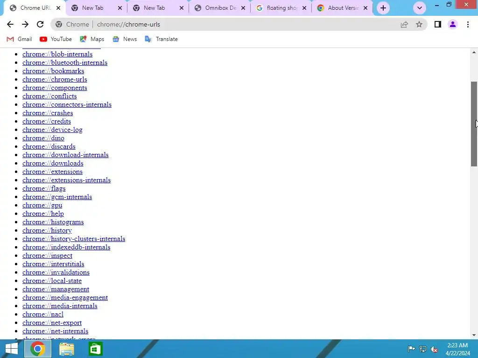Viewport: 478px width, 358px height.
Task: Expand the tab search dropdown
Action: point(420,8)
